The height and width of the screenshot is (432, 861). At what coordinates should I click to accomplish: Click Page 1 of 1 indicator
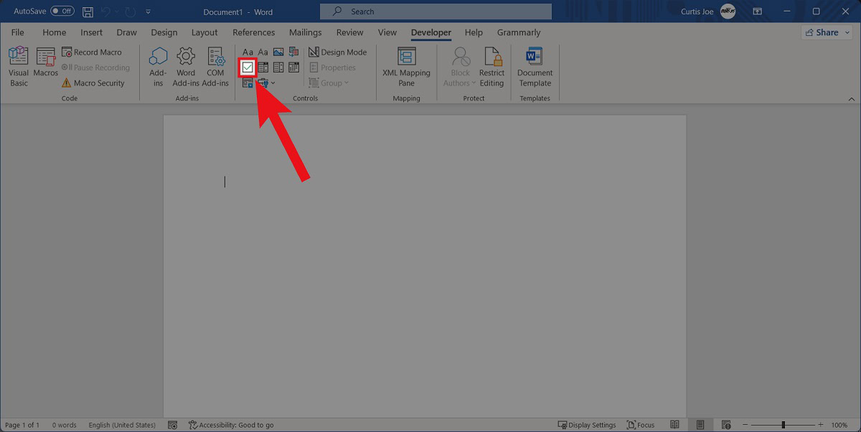[22, 425]
